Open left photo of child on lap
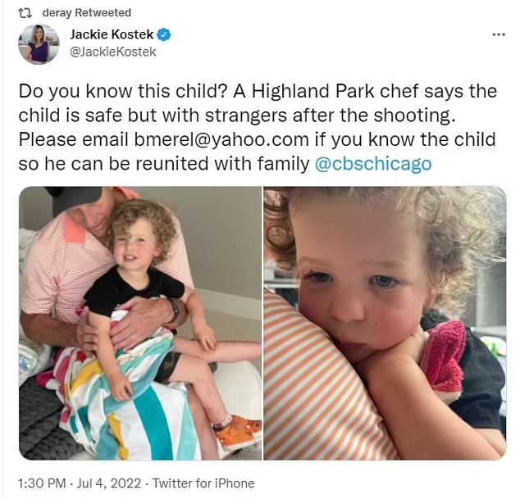520x499 pixels. (140, 323)
